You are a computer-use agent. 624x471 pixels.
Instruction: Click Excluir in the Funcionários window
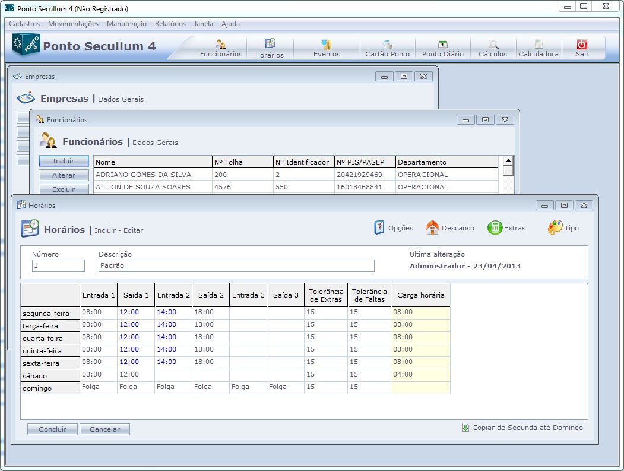64,189
